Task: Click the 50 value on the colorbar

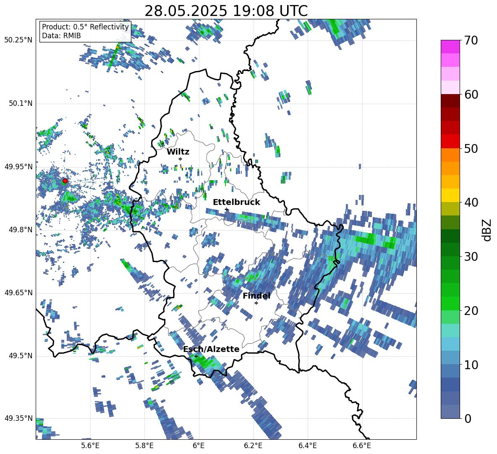Action: pyautogui.click(x=471, y=148)
